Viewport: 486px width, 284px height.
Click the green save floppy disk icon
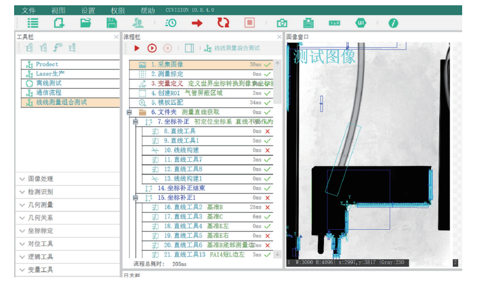click(x=112, y=23)
